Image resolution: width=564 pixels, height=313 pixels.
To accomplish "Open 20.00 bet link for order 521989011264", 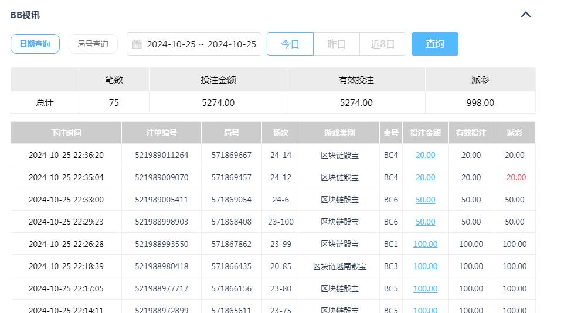I will click(425, 155).
